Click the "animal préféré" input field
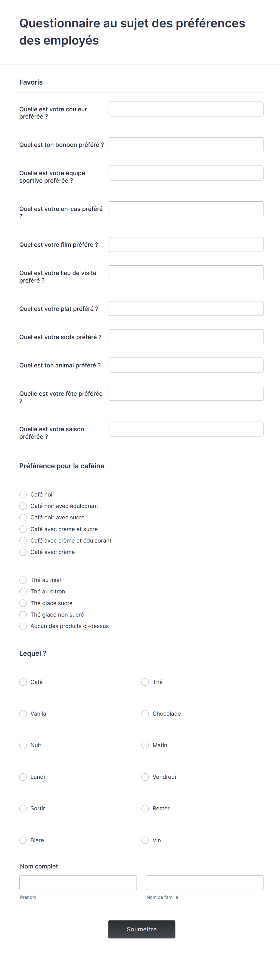 (186, 365)
